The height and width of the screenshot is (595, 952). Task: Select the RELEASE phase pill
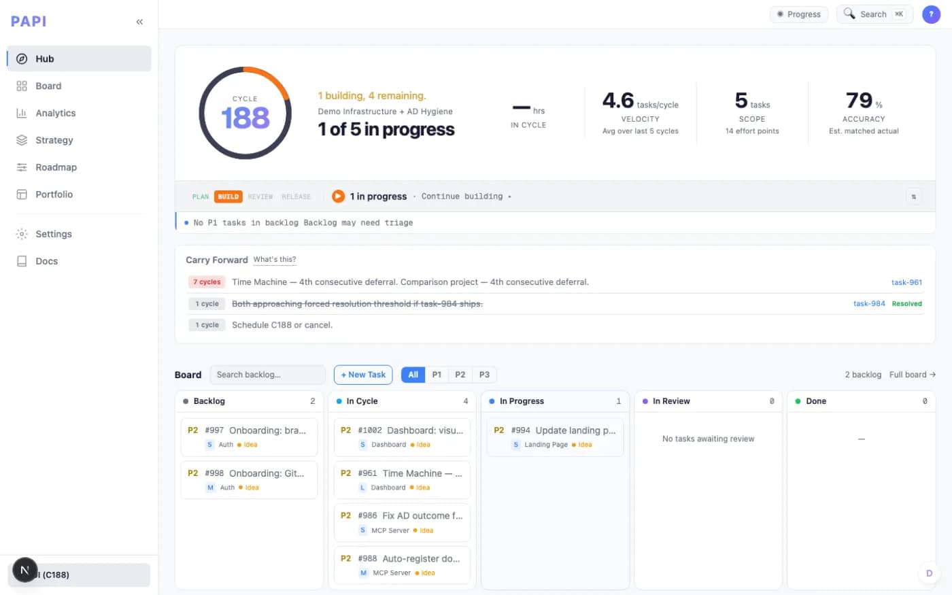[296, 197]
